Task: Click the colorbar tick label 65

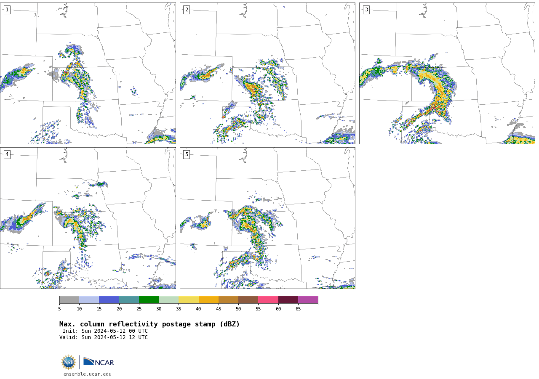Action: [x=298, y=309]
